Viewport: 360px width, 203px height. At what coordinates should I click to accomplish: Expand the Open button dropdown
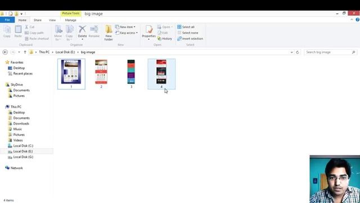tap(172, 27)
